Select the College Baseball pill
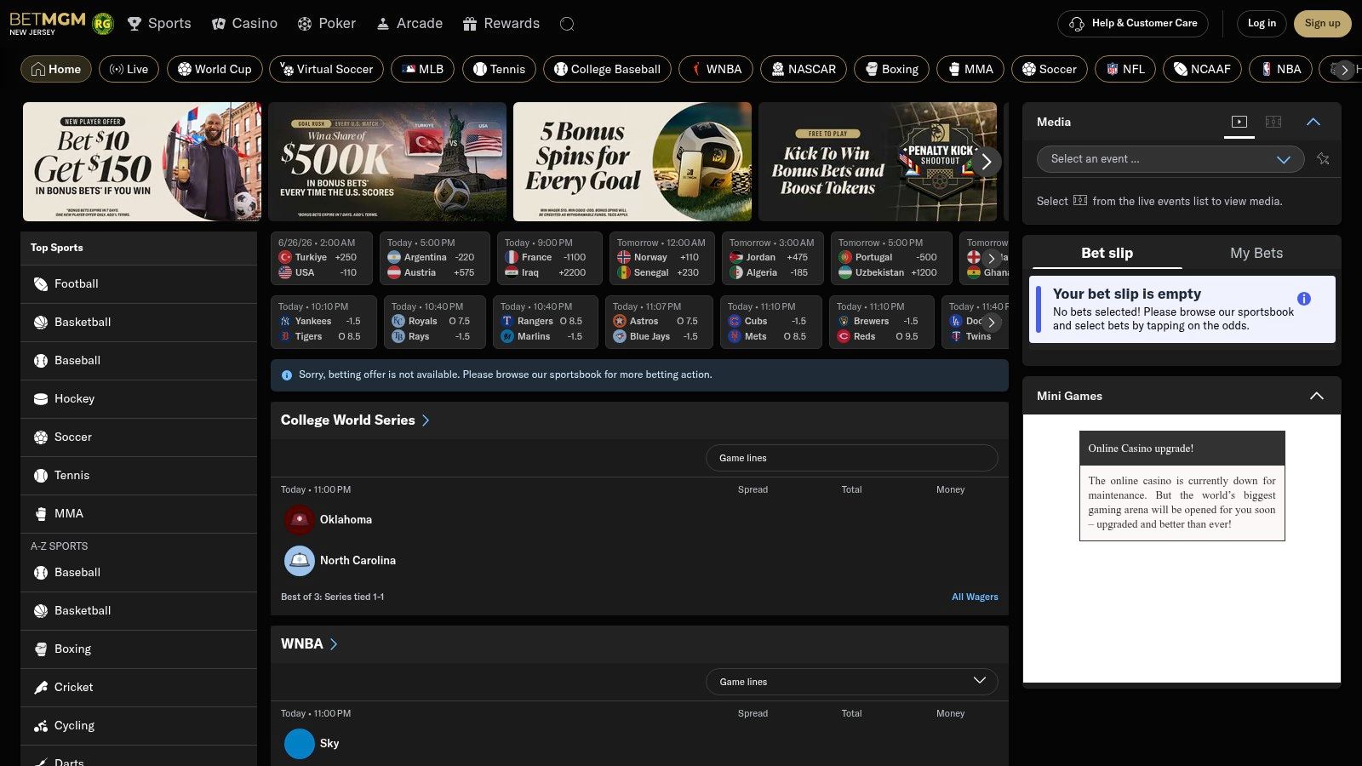 pos(607,69)
